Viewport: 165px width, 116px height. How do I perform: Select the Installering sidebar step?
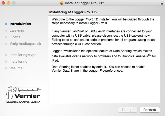tap(18, 62)
